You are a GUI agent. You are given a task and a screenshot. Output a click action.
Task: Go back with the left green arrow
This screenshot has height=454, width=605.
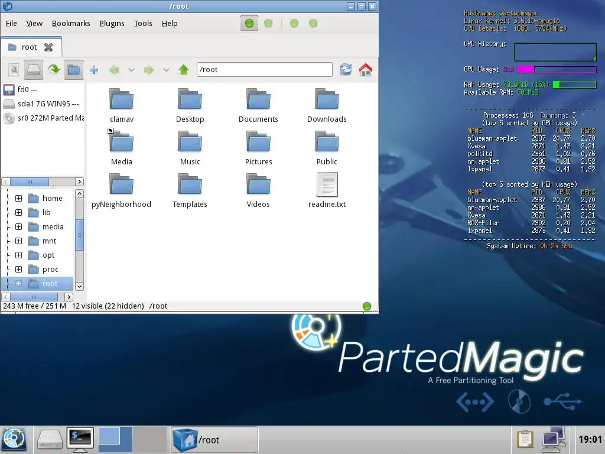point(114,70)
